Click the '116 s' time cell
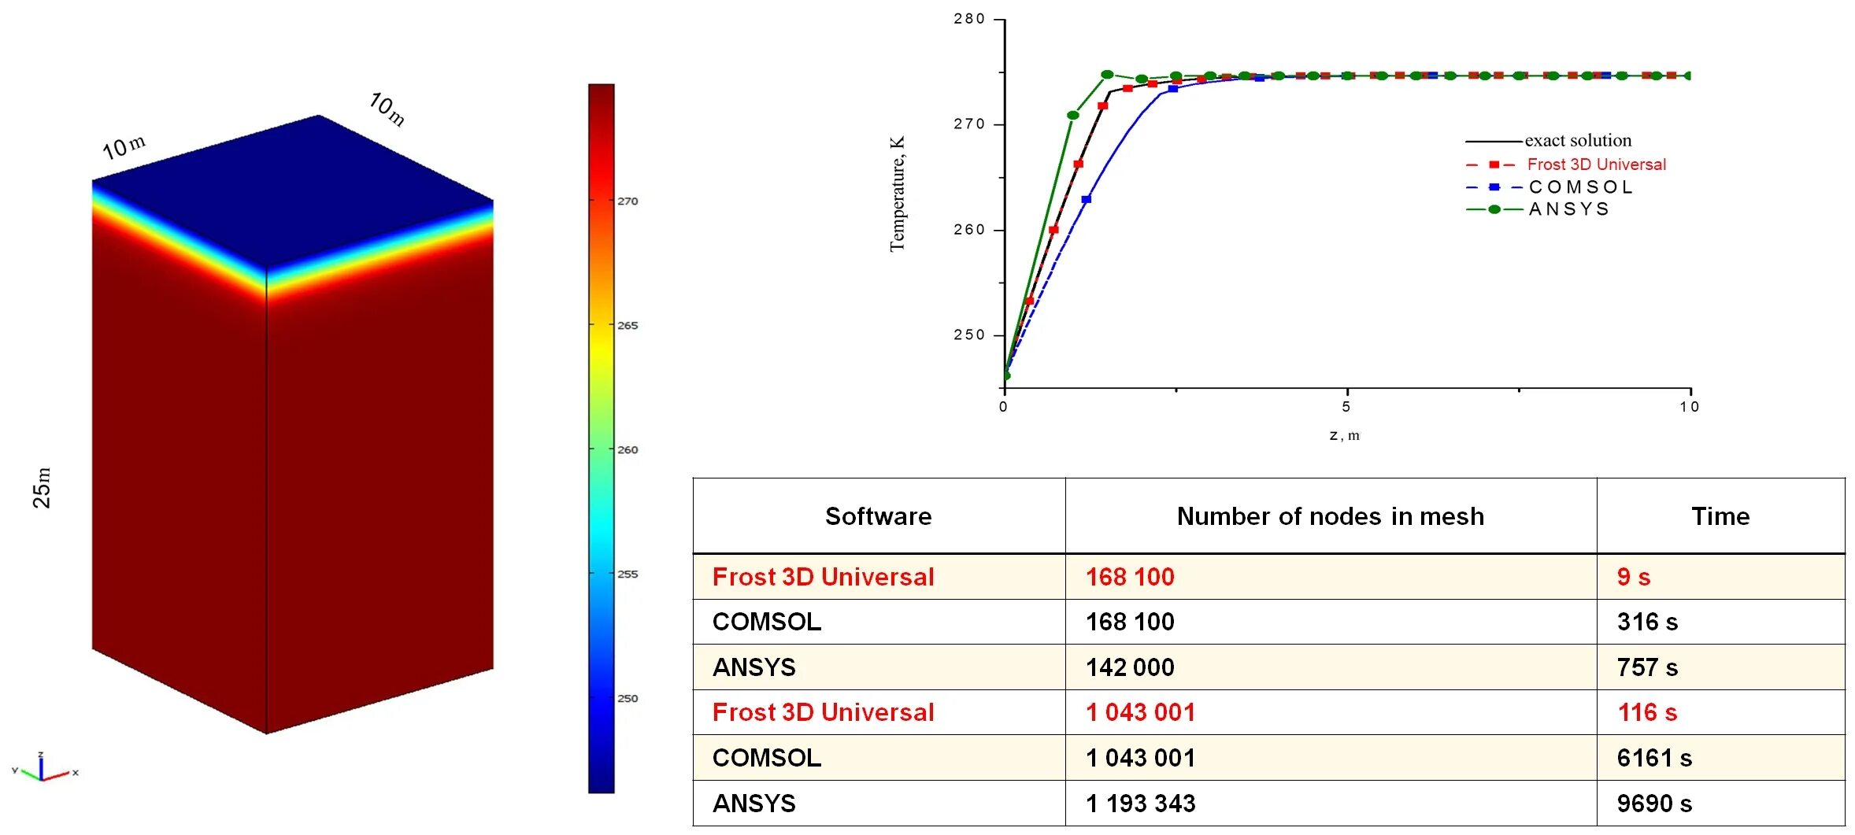Viewport: 1855px width, 835px height. [x=1721, y=712]
